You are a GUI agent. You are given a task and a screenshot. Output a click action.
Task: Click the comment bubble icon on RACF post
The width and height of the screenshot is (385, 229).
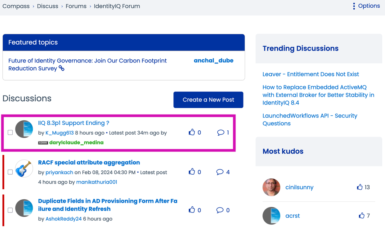(x=220, y=172)
